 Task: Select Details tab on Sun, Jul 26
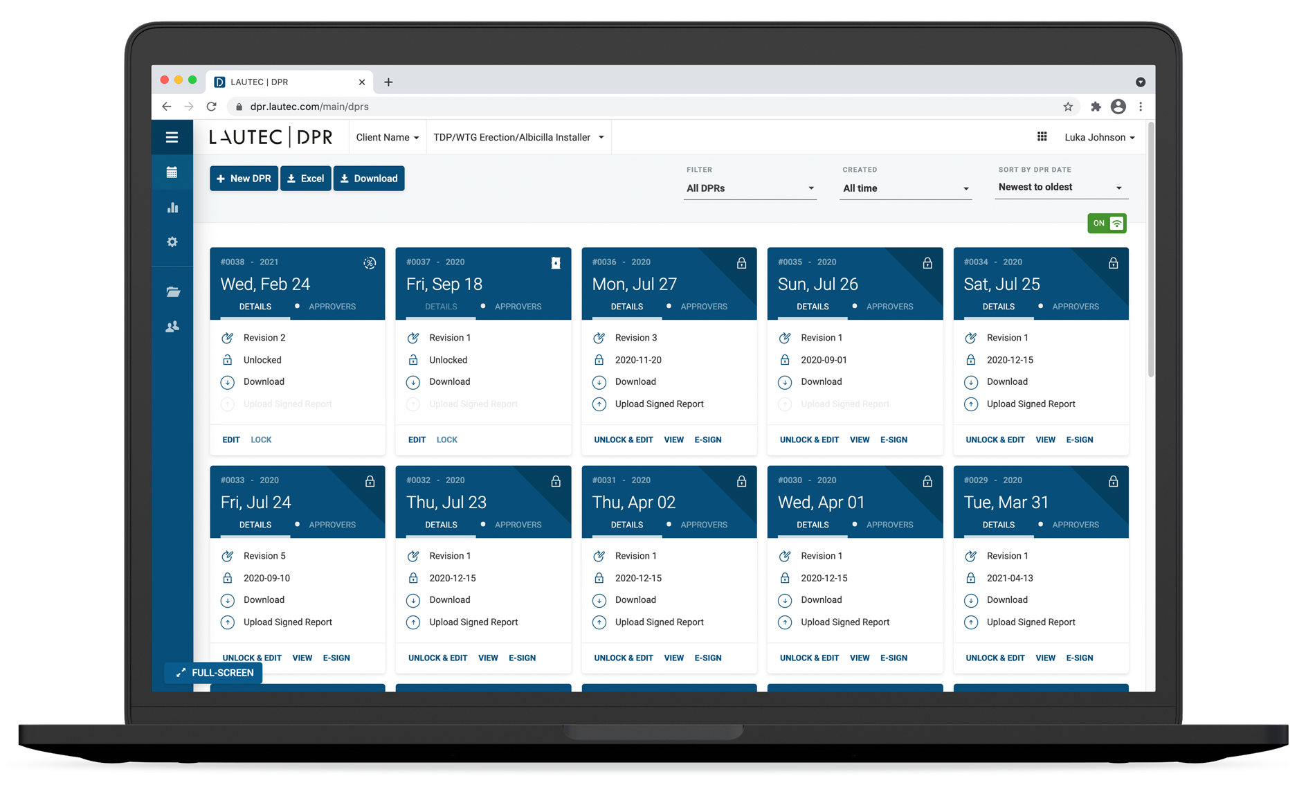pos(813,307)
